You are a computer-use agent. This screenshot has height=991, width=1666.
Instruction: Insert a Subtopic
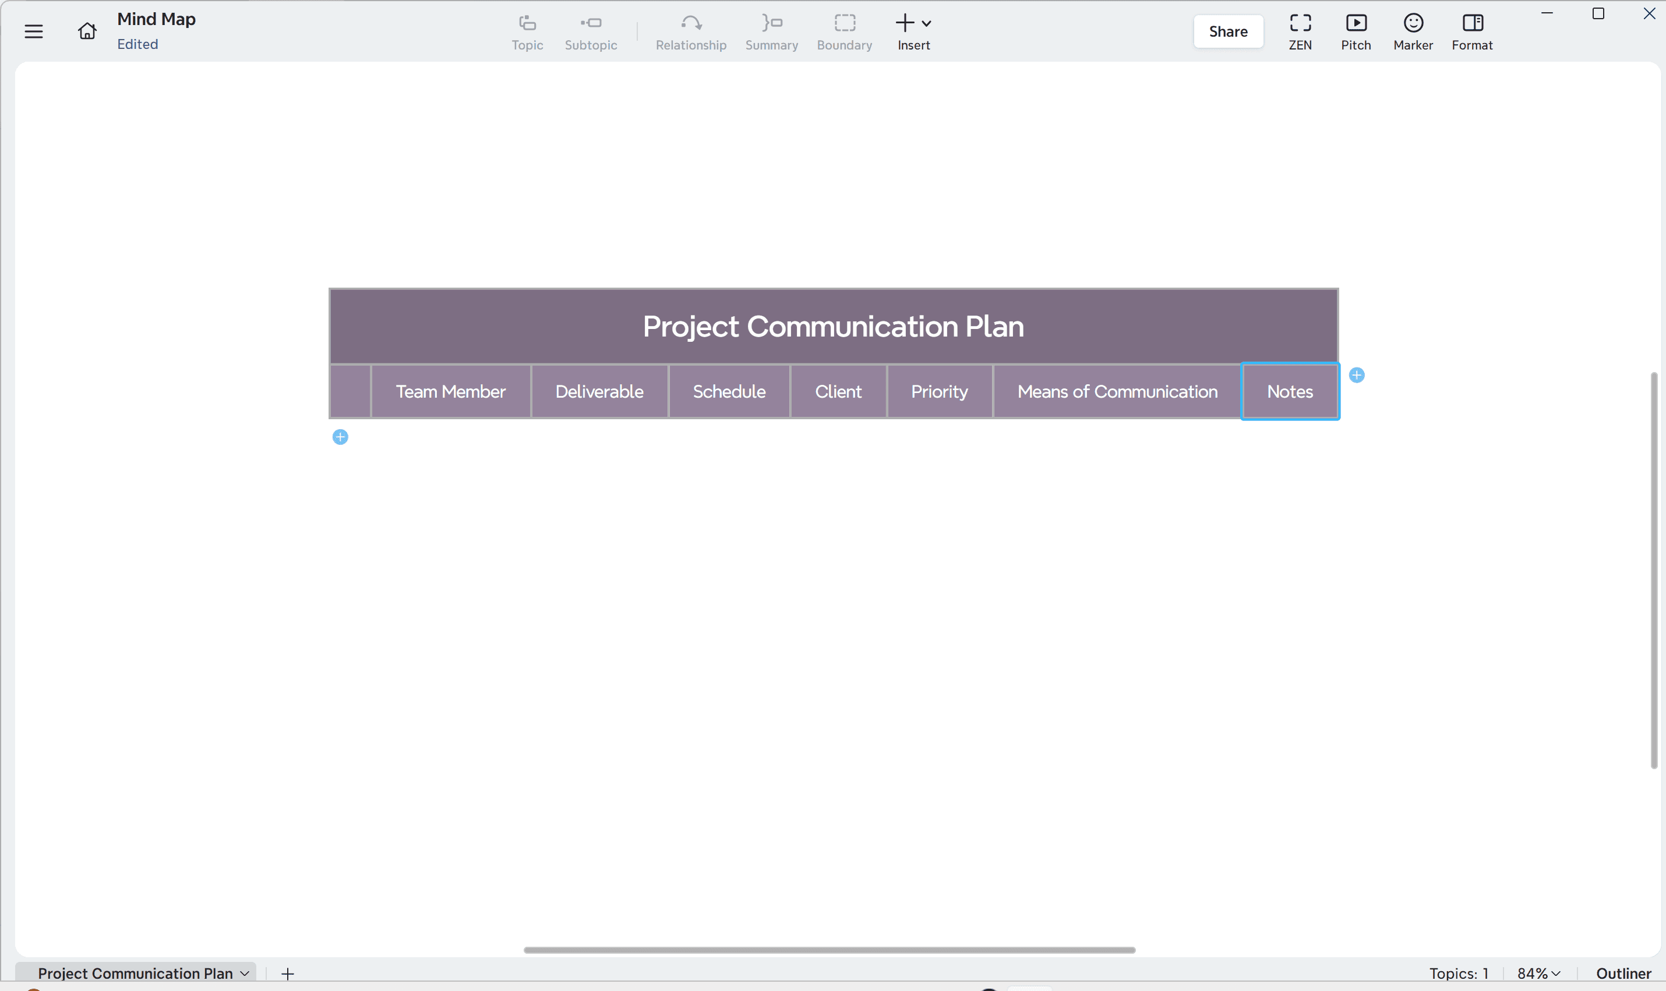(x=591, y=31)
